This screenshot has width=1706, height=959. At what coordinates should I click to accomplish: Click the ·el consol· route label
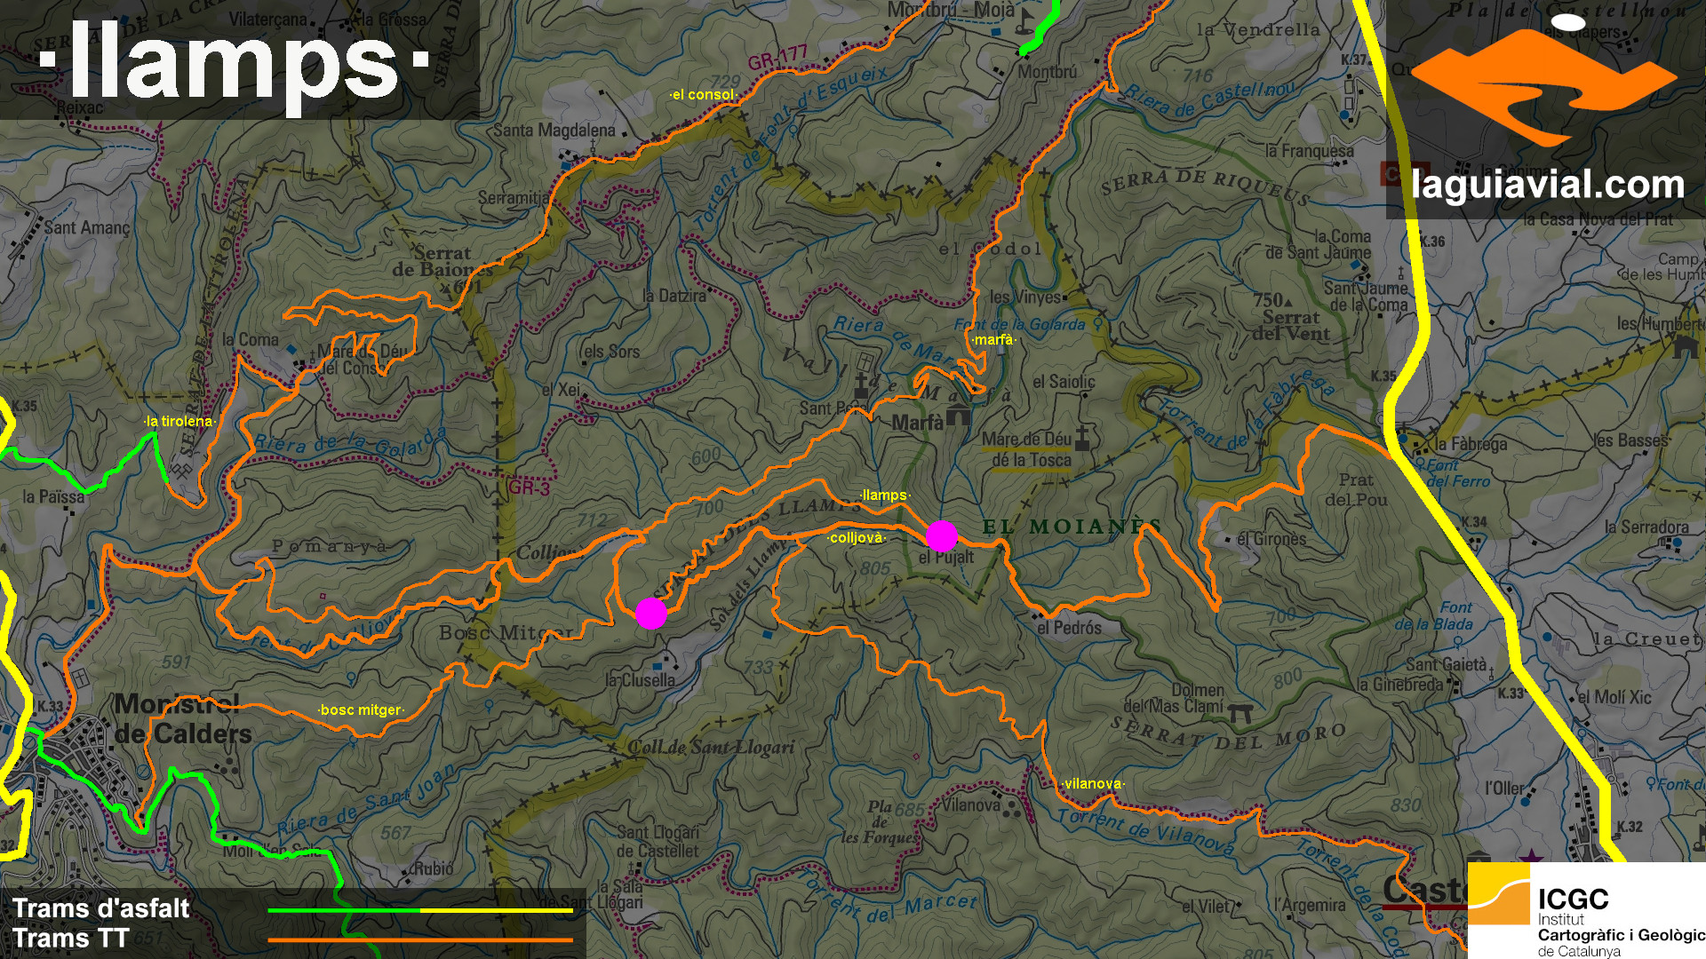click(703, 95)
